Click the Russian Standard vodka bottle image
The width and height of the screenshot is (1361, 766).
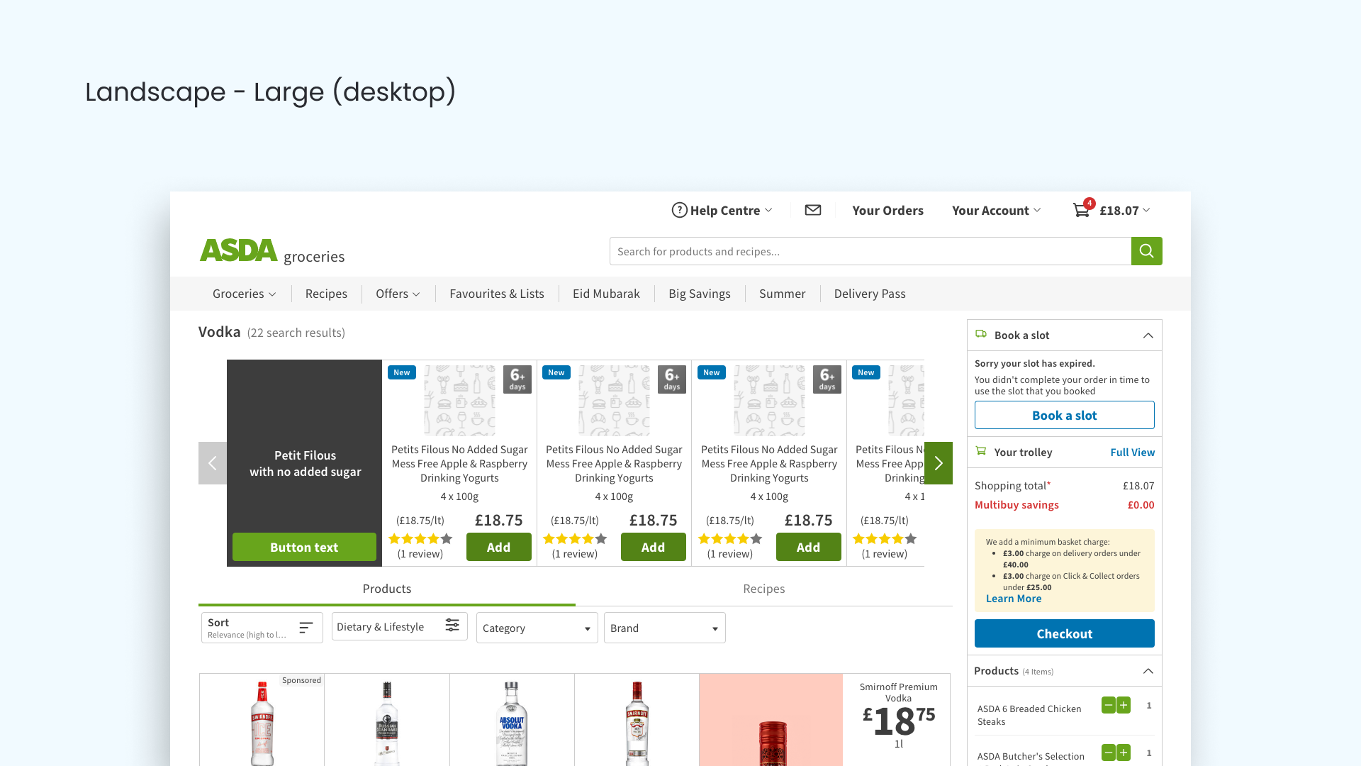[387, 723]
